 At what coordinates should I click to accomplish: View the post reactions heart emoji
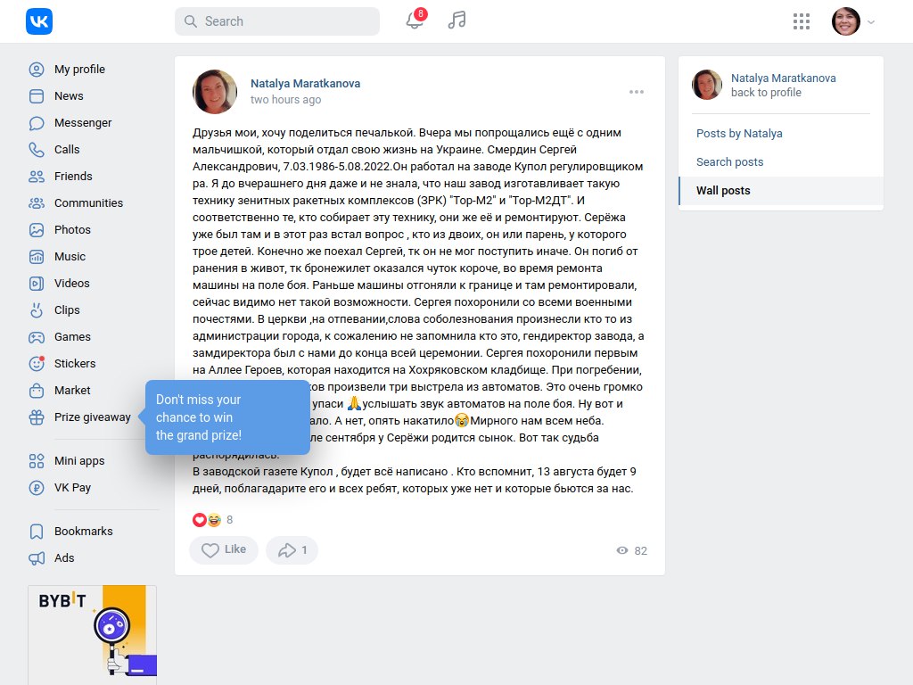pos(199,520)
